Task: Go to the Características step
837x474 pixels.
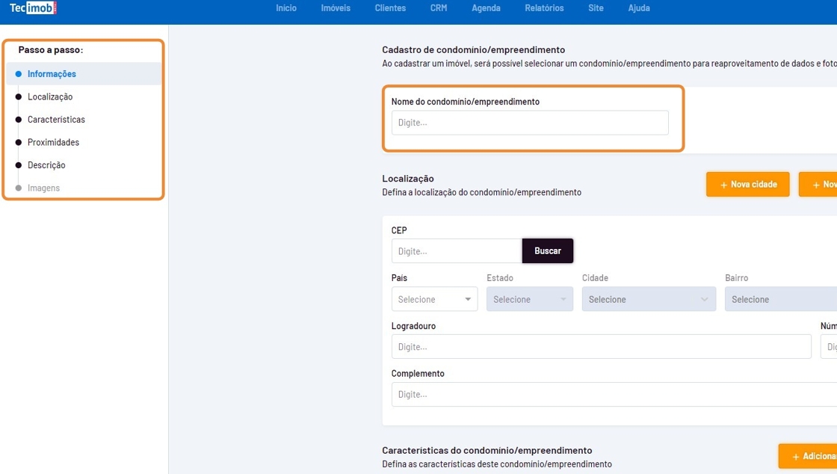Action: tap(56, 120)
